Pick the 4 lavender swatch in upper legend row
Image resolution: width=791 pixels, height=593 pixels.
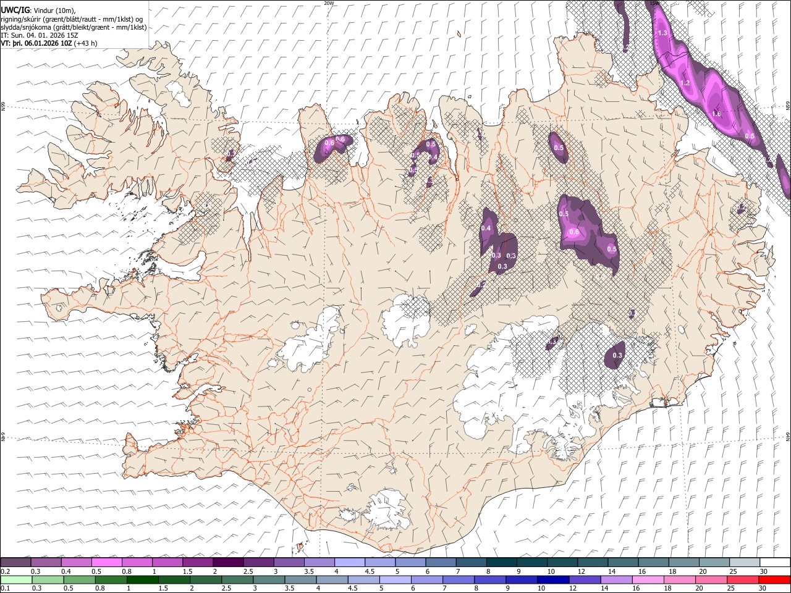[350, 562]
